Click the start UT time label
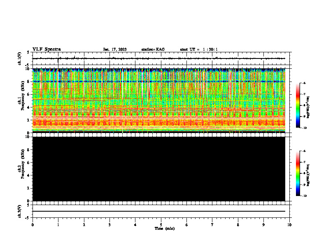This screenshot has width=326, height=252. 199,49
